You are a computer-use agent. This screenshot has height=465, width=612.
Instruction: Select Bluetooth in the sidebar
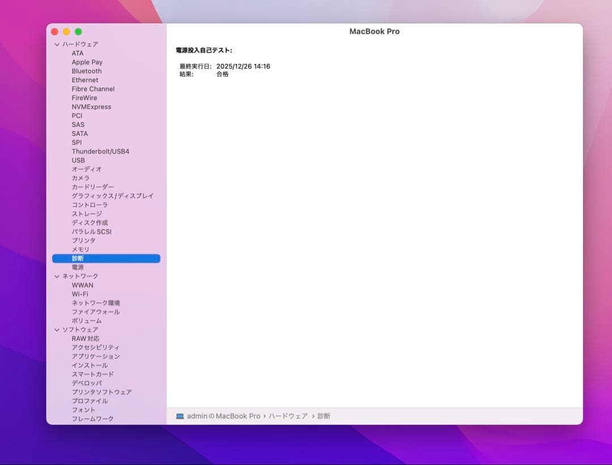click(x=87, y=71)
